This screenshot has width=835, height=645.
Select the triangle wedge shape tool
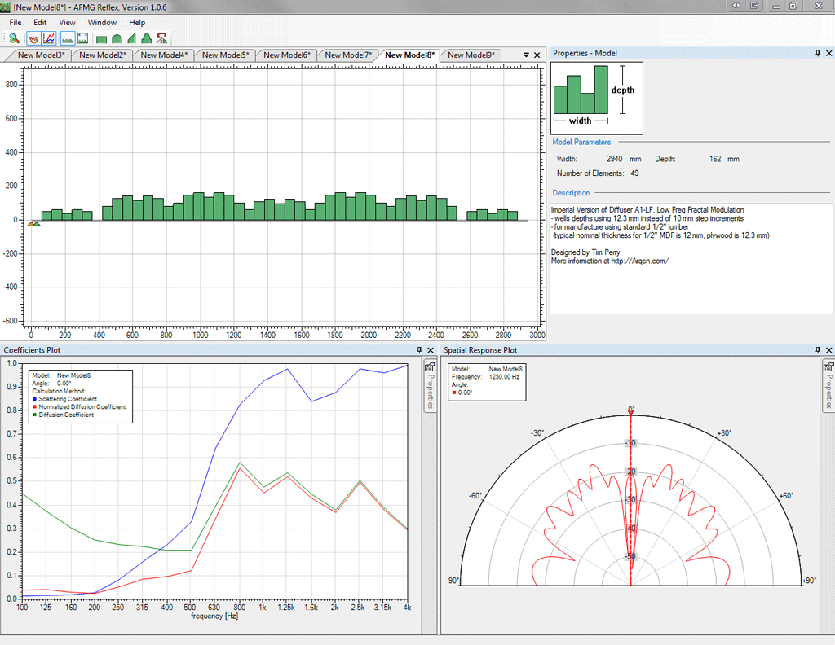click(132, 38)
